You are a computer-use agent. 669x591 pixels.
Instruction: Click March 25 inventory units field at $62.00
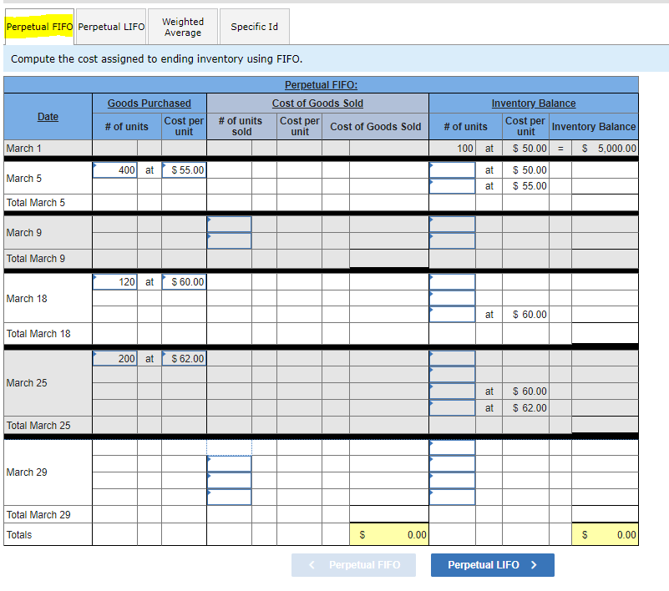tap(452, 407)
